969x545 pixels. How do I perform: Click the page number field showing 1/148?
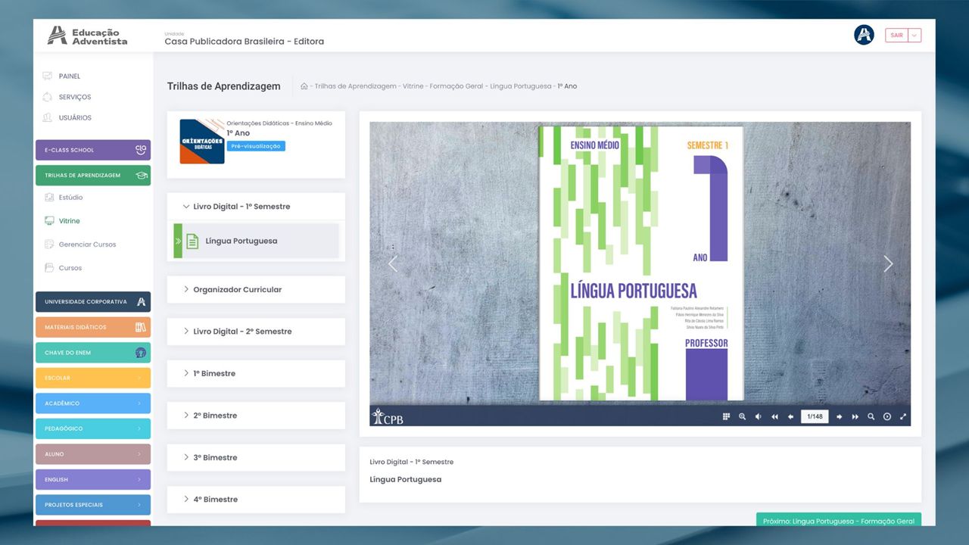[815, 416]
